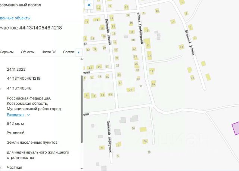The image size is (239, 171).
Task: Open the Части ЗУ tab
Action: [49, 52]
